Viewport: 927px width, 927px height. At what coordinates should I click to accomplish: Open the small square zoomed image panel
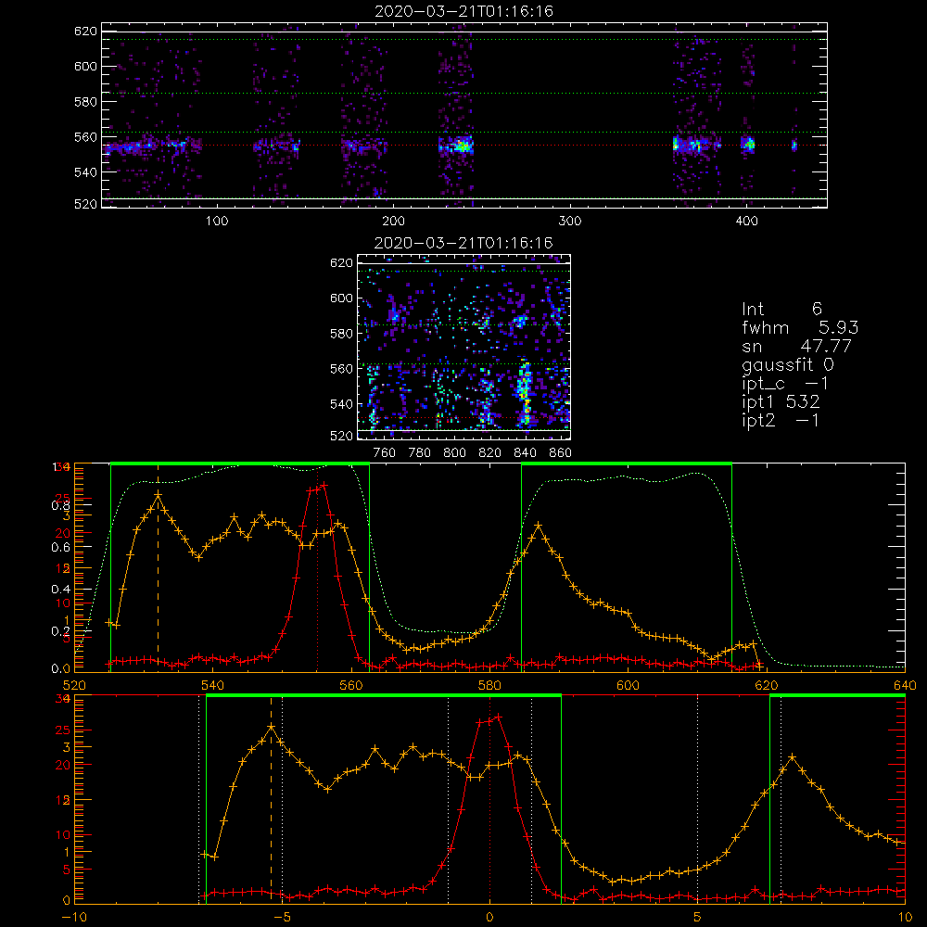[x=463, y=347]
